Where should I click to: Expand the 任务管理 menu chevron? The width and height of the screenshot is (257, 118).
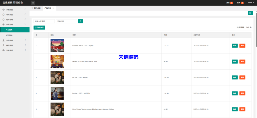(25, 19)
